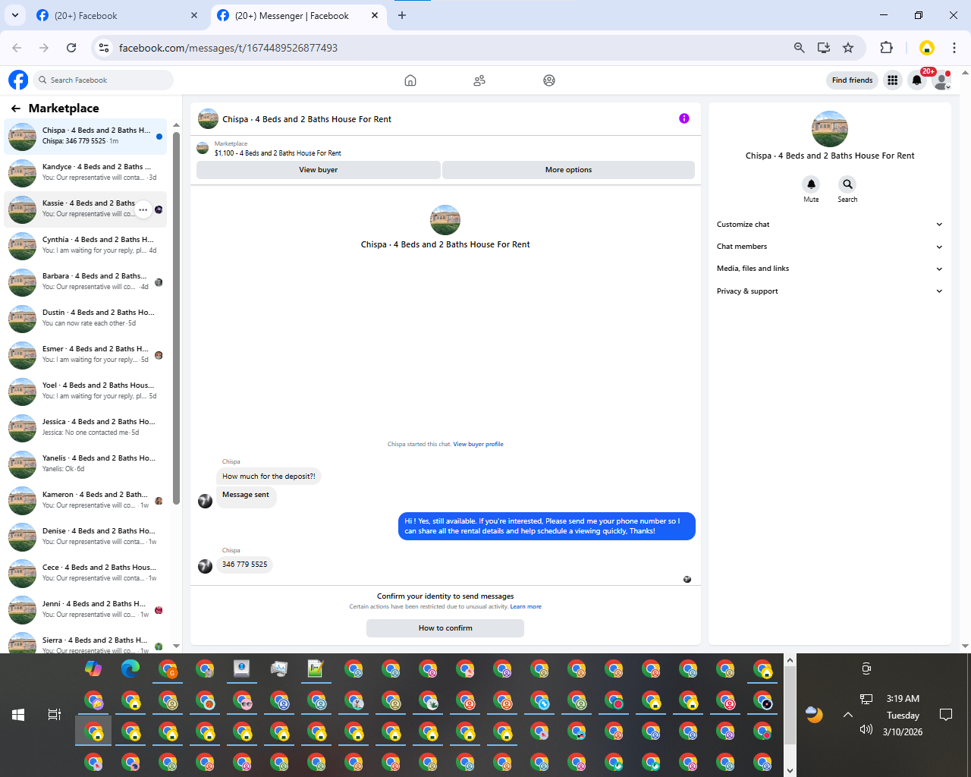The height and width of the screenshot is (777, 971).
Task: Click the View buyer button
Action: (318, 170)
